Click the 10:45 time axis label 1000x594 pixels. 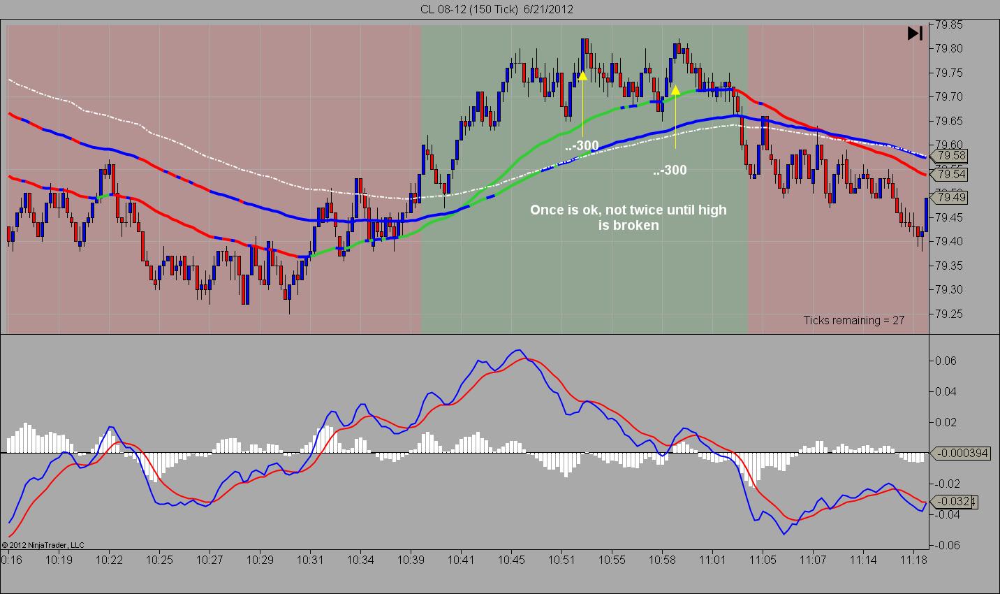coord(511,560)
